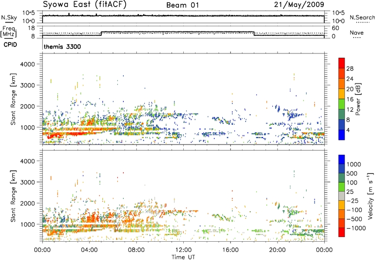
Task: Pick the 16–20 dB yellow Power colorbar segment
Action: click(342, 94)
